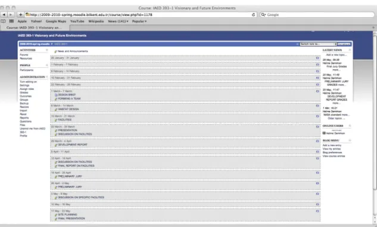Show only week 3 May - 9 May
The width and height of the screenshot is (377, 227).
pos(317,194)
